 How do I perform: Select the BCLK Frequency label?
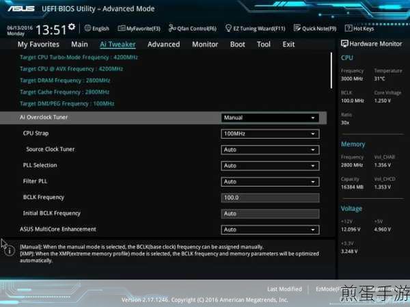44,198
